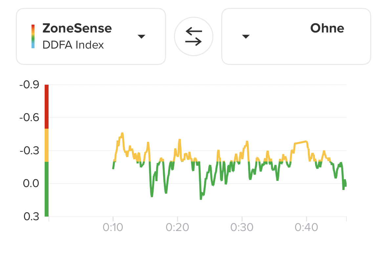The height and width of the screenshot is (254, 387).
Task: Open the ZoneSense metric selector title
Action: pyautogui.click(x=77, y=29)
